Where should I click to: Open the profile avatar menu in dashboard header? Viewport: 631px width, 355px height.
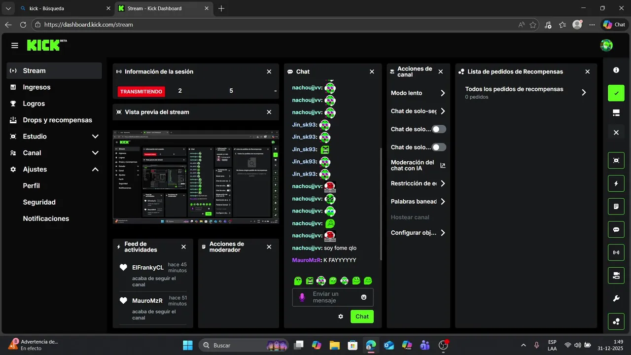[x=606, y=45]
